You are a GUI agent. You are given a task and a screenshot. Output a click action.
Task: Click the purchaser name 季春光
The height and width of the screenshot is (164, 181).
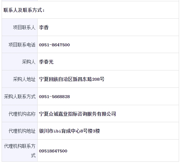(x=46, y=62)
